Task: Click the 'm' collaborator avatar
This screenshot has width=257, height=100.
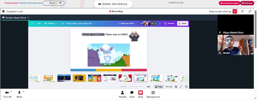Action: click(x=152, y=23)
